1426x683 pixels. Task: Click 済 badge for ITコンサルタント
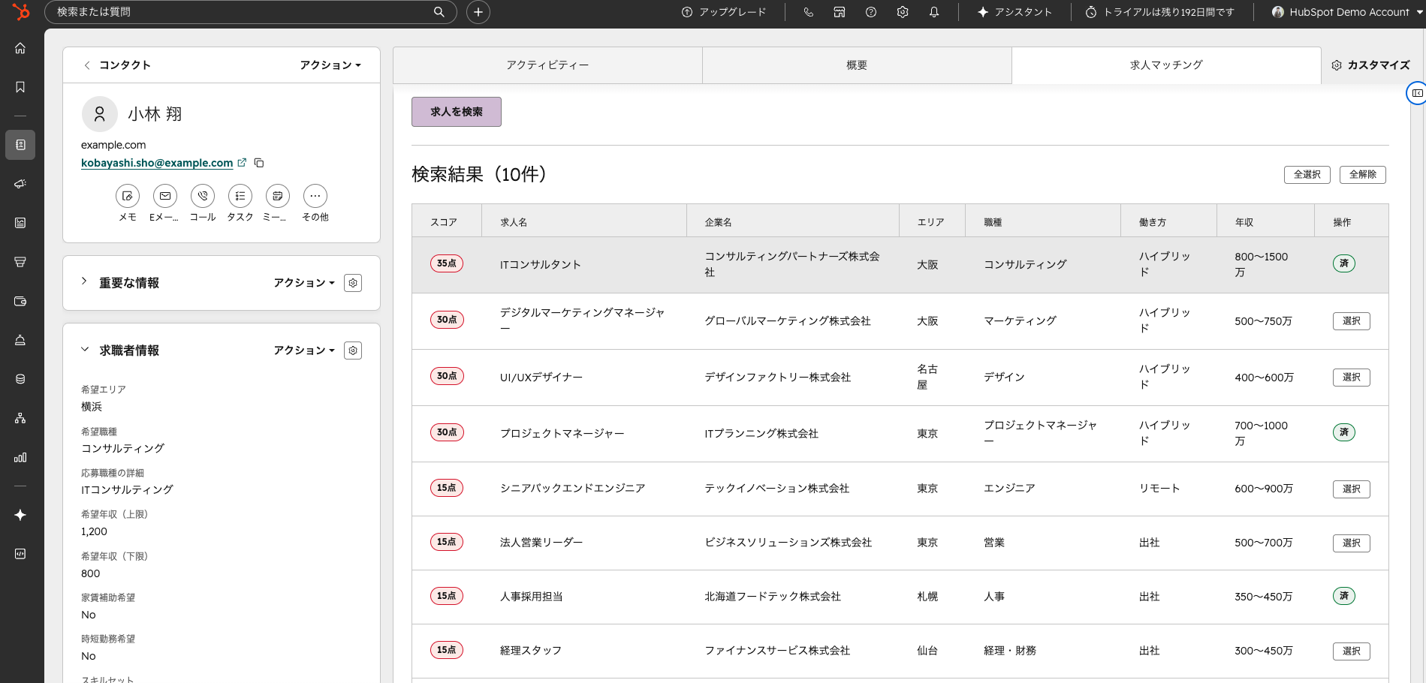[1344, 263]
